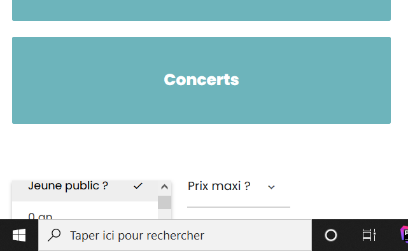408x251 pixels.
Task: Click the checkmark beside Jeune public ?
Action: [x=138, y=186]
